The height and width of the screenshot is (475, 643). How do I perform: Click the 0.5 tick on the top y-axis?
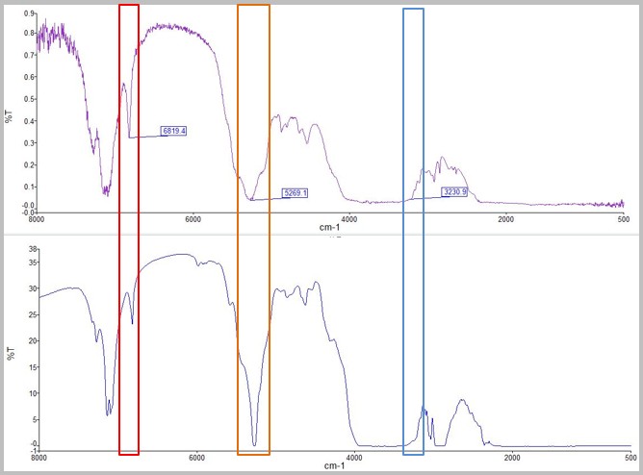29,99
